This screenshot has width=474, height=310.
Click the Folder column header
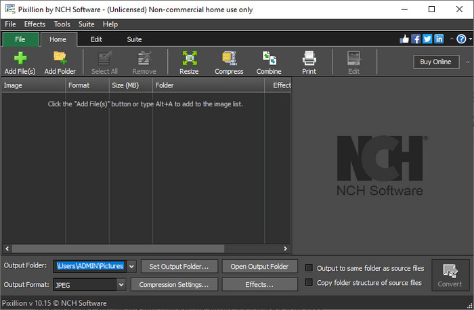[x=209, y=85]
